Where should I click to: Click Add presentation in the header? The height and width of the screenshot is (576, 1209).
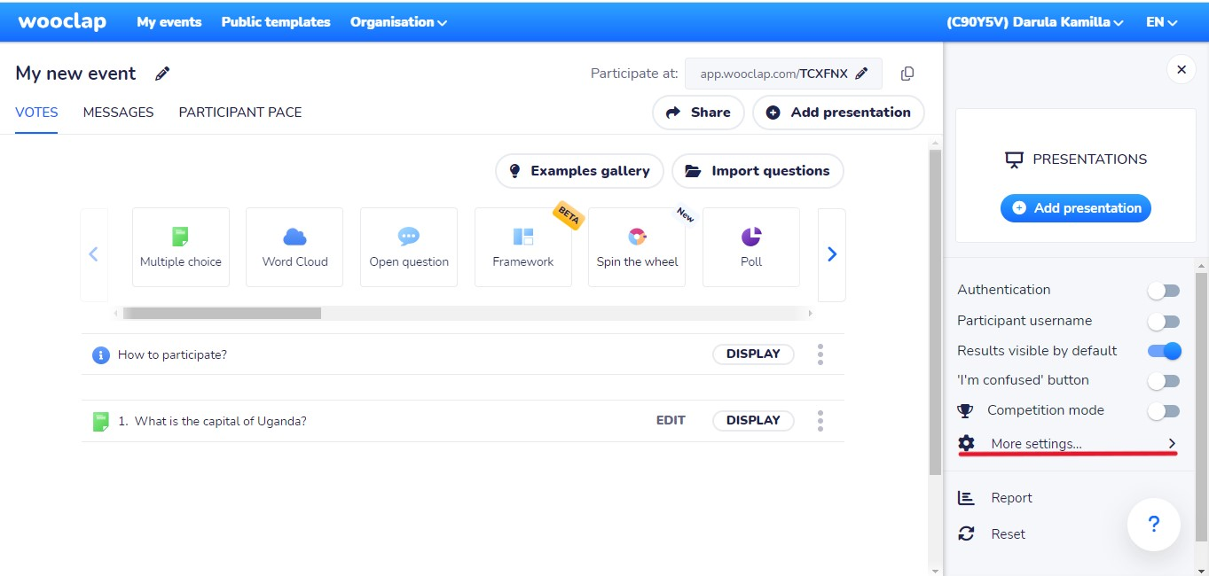tap(838, 113)
